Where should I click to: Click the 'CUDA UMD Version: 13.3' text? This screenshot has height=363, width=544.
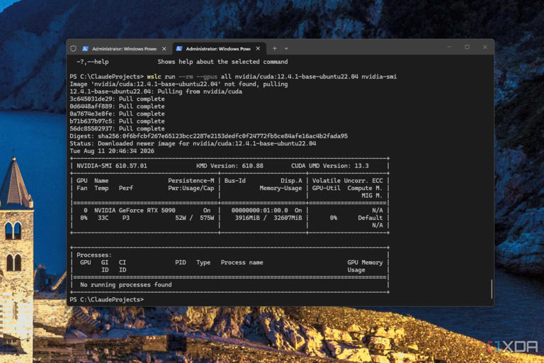point(330,166)
